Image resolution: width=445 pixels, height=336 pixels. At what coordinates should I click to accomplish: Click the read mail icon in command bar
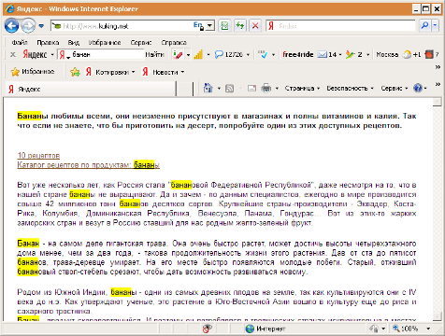tap(251, 89)
